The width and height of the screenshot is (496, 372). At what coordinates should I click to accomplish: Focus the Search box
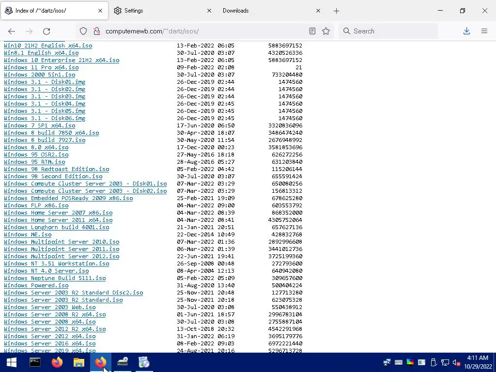click(x=388, y=31)
